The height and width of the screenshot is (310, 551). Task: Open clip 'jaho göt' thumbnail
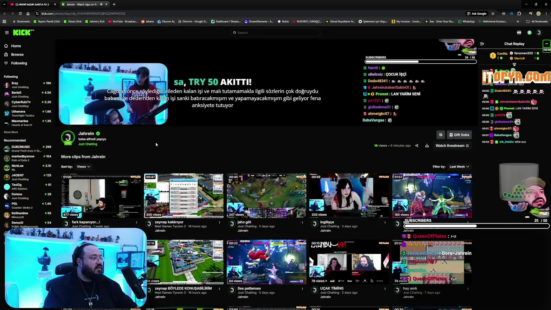tap(266, 196)
